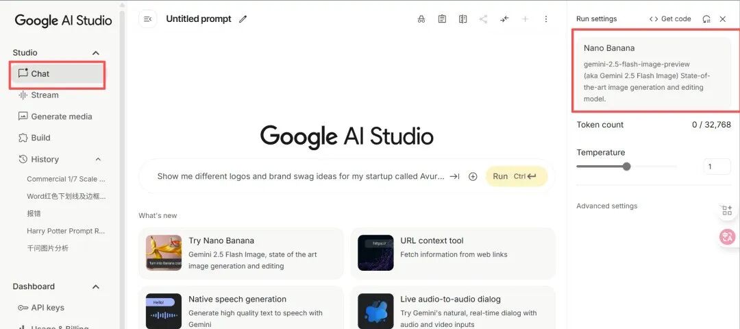Collapse the History section in the sidebar
The height and width of the screenshot is (329, 740).
97,159
